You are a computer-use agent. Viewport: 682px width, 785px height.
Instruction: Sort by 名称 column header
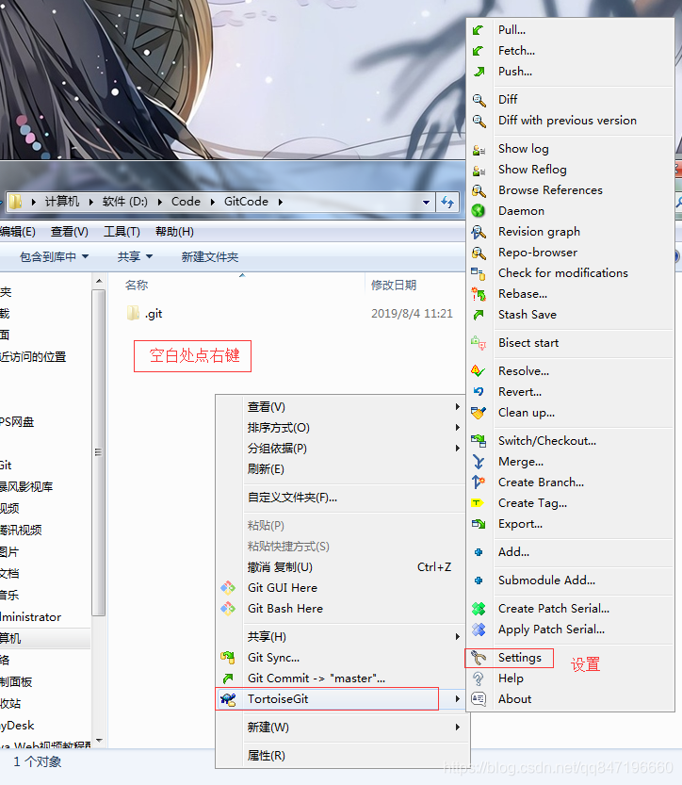click(x=137, y=286)
